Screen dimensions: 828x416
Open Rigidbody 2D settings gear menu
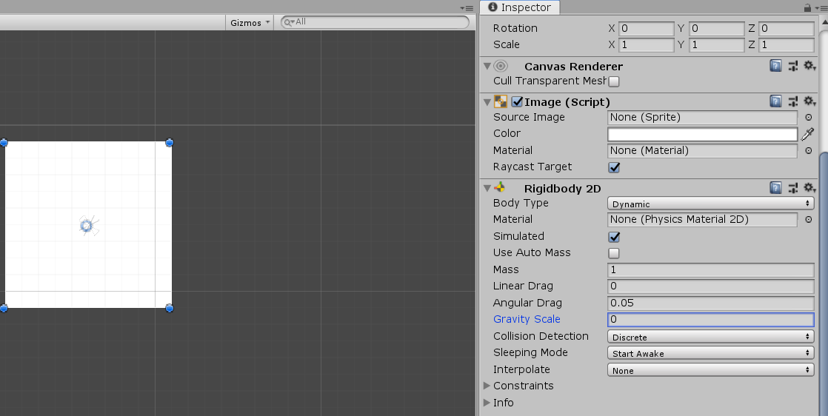pos(809,188)
